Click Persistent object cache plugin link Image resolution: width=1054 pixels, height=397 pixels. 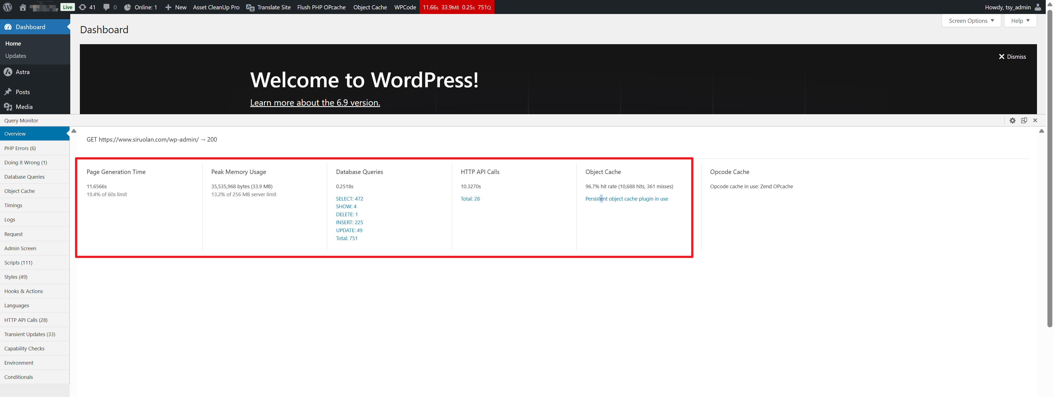pos(626,199)
